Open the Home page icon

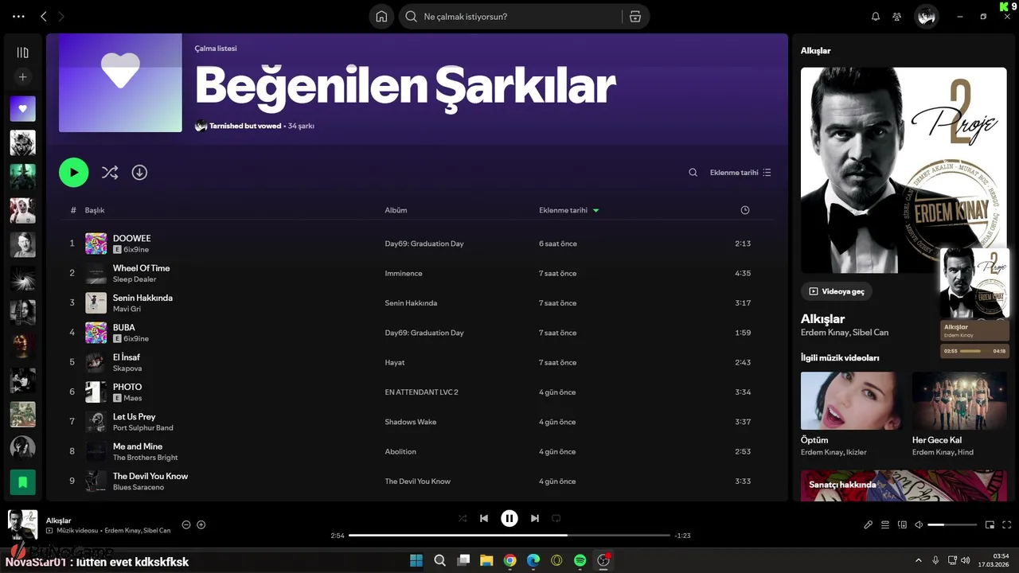tap(381, 17)
